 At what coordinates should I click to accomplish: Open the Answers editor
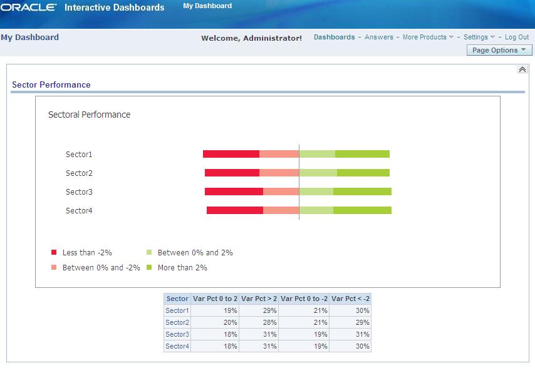pos(380,37)
